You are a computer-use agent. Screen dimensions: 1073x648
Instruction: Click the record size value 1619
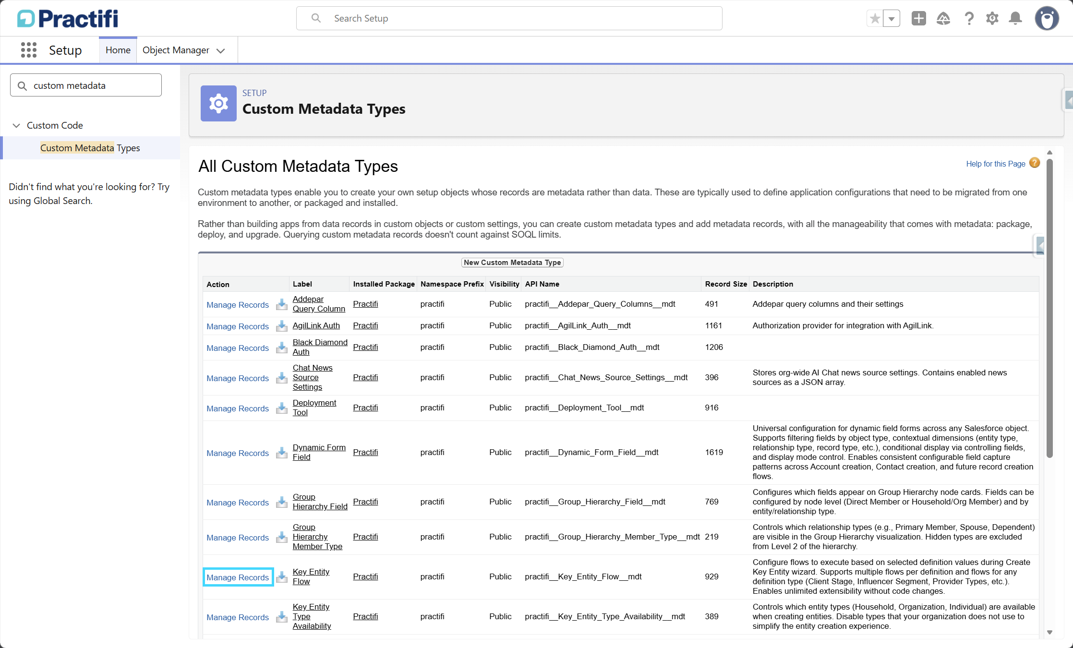pyautogui.click(x=714, y=452)
